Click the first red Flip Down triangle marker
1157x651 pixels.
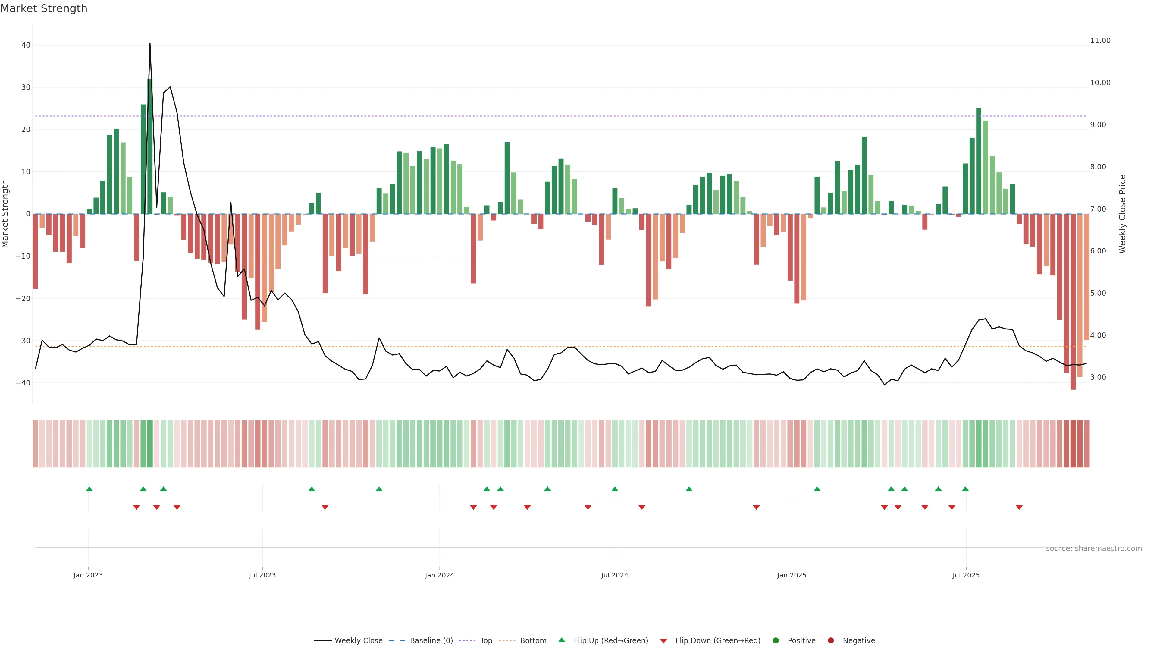point(136,507)
